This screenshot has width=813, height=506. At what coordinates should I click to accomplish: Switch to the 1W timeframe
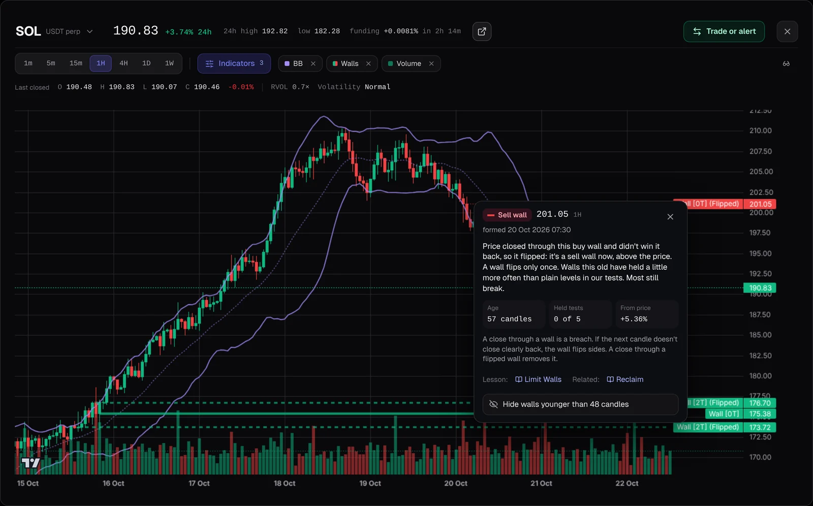click(x=169, y=64)
